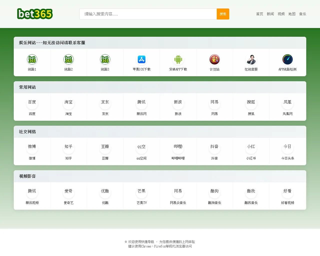The image size is (320, 256).
Task: Open 视频 in the top navigation
Action: 281,14
